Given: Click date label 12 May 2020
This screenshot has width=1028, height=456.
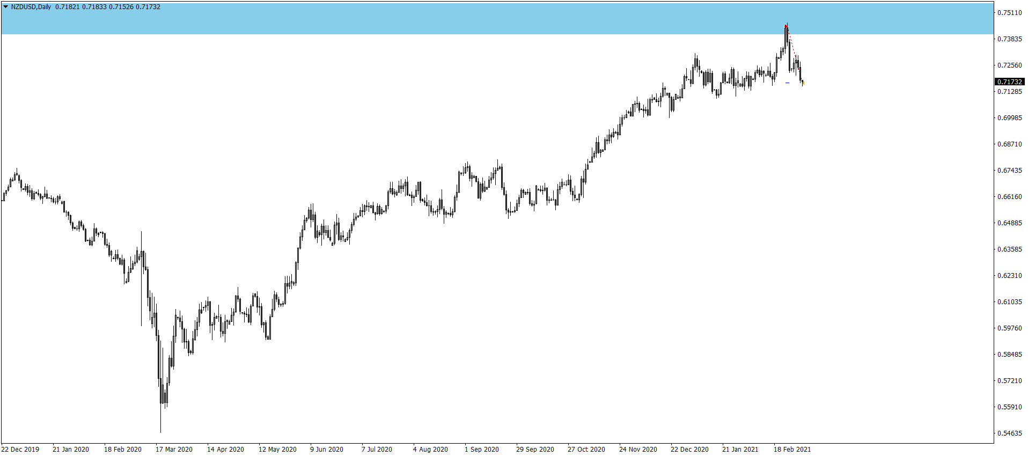Looking at the screenshot, I should pos(277,449).
